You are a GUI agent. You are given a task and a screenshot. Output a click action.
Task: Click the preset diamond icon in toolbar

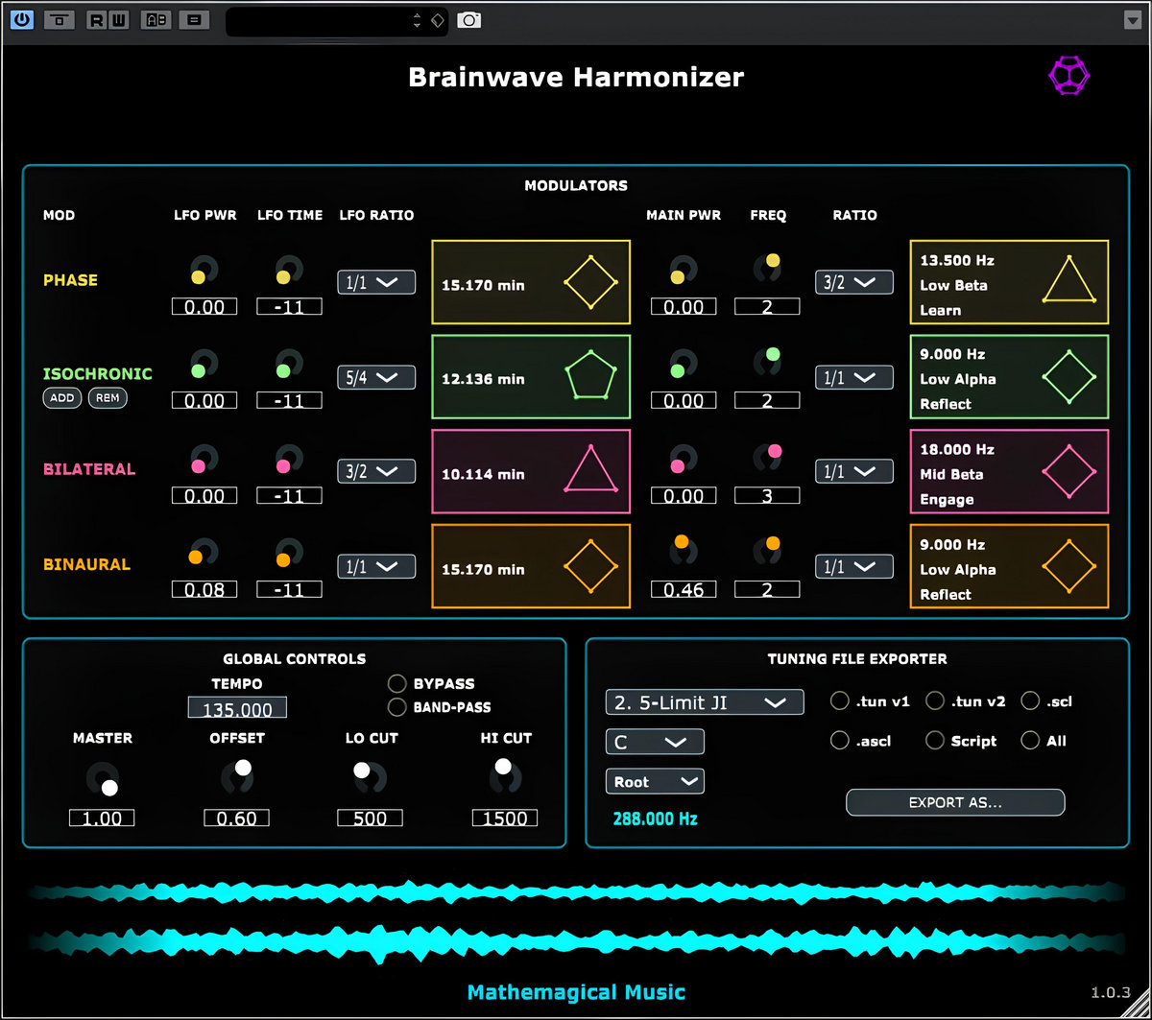coord(437,19)
